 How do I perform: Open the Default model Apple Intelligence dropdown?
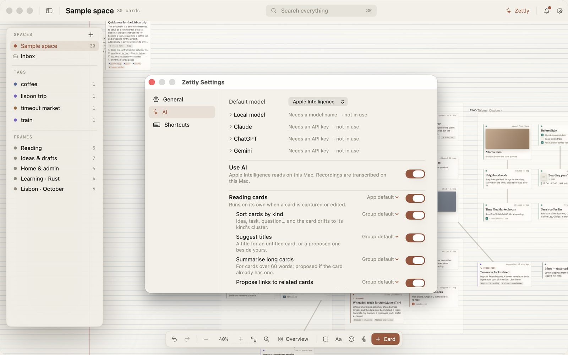click(318, 102)
